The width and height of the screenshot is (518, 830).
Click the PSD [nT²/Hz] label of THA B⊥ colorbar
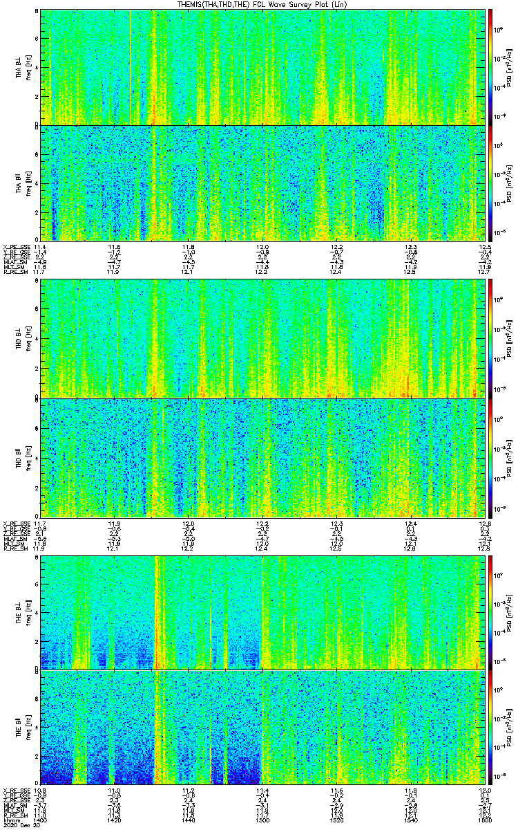510,66
